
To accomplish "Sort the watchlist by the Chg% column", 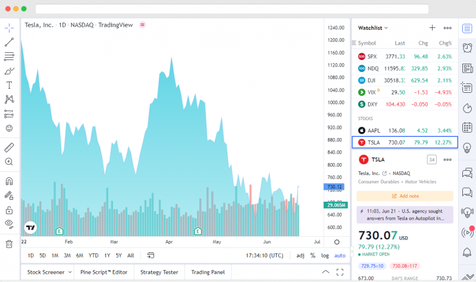I will 445,43.
